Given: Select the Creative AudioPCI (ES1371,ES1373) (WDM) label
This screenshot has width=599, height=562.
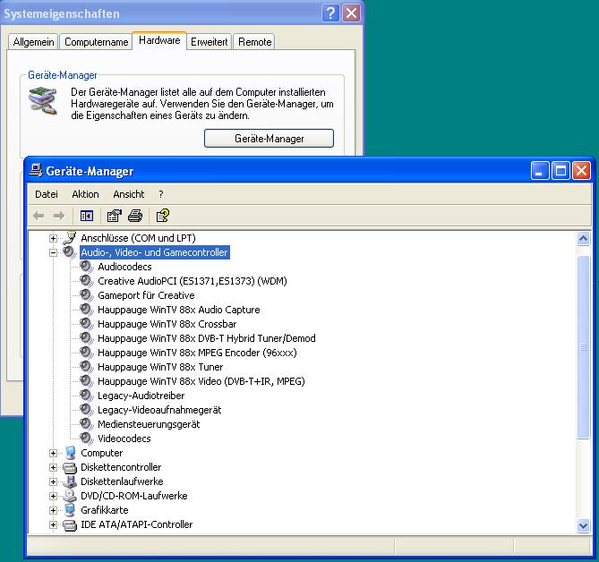Looking at the screenshot, I should click(x=193, y=281).
